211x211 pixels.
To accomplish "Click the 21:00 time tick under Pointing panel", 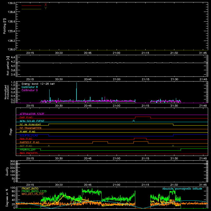I will pos(117,53).
